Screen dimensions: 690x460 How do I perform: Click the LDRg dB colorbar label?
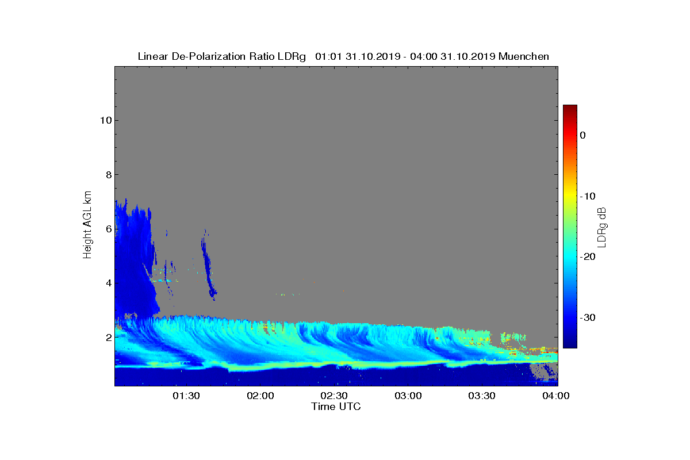pyautogui.click(x=602, y=227)
